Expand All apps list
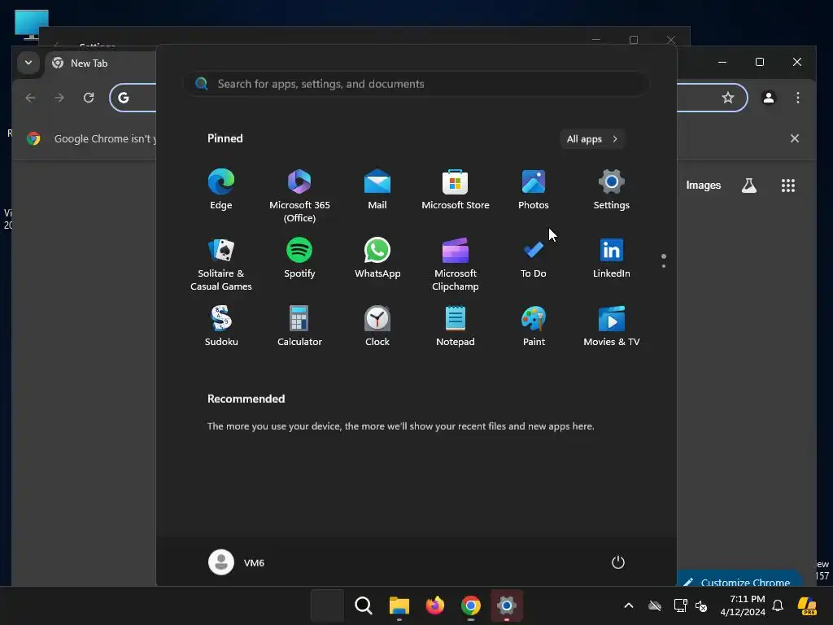833x625 pixels. point(592,138)
